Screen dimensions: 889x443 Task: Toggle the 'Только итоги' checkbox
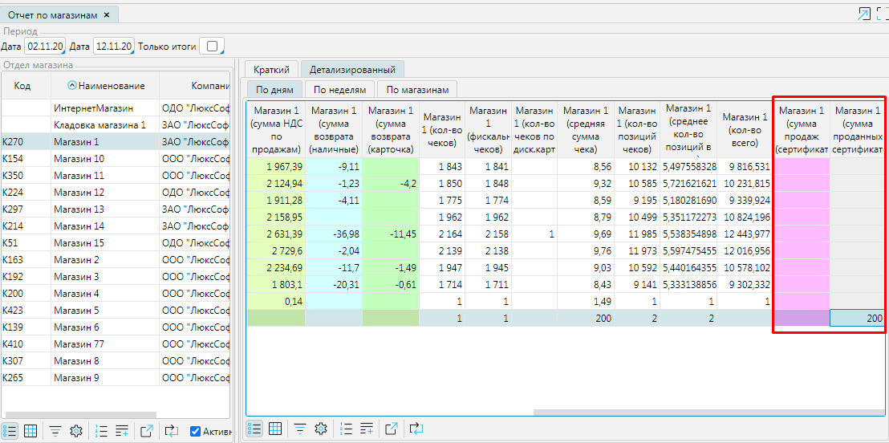click(x=212, y=47)
